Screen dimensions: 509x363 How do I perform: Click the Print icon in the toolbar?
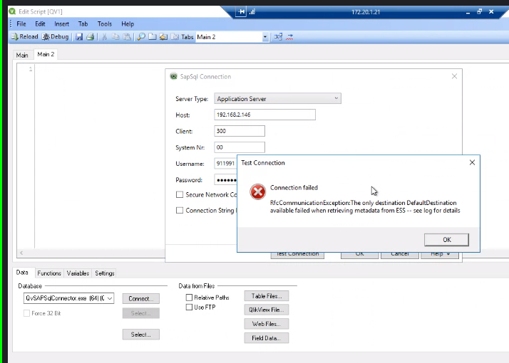click(91, 37)
